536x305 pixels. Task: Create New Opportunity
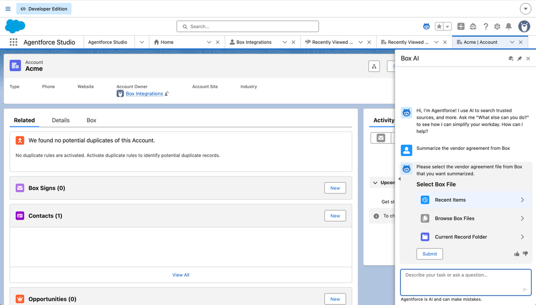(x=335, y=299)
